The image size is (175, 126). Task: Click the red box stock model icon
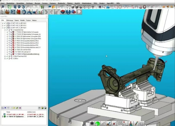(18, 12)
